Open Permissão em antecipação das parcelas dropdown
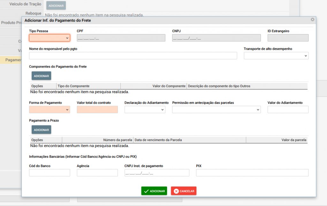Screen dimensions: 327x206 (216, 110)
